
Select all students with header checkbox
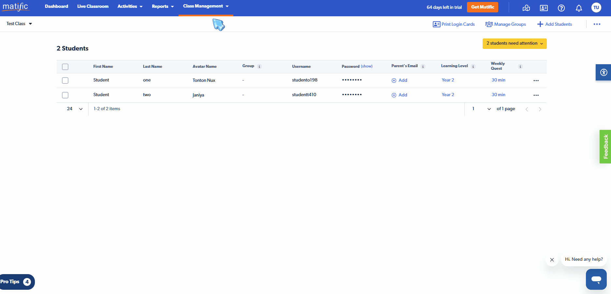[x=65, y=67]
